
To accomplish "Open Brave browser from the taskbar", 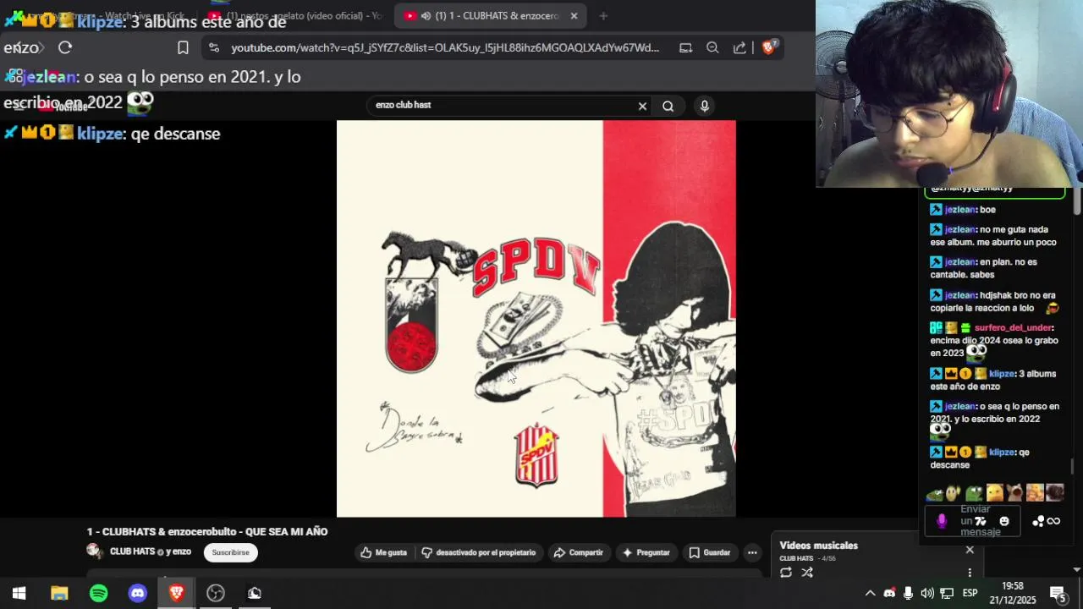I will pyautogui.click(x=177, y=593).
